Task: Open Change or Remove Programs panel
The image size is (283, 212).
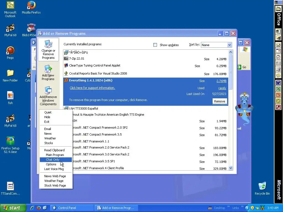Action: point(48,50)
